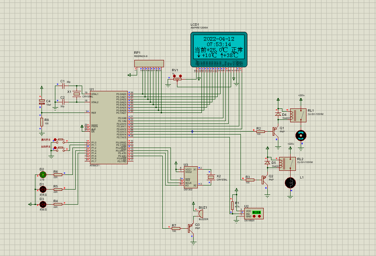Click the 'P0.0/AD0' pin label on U1
376x256 pixels.
(x=121, y=94)
